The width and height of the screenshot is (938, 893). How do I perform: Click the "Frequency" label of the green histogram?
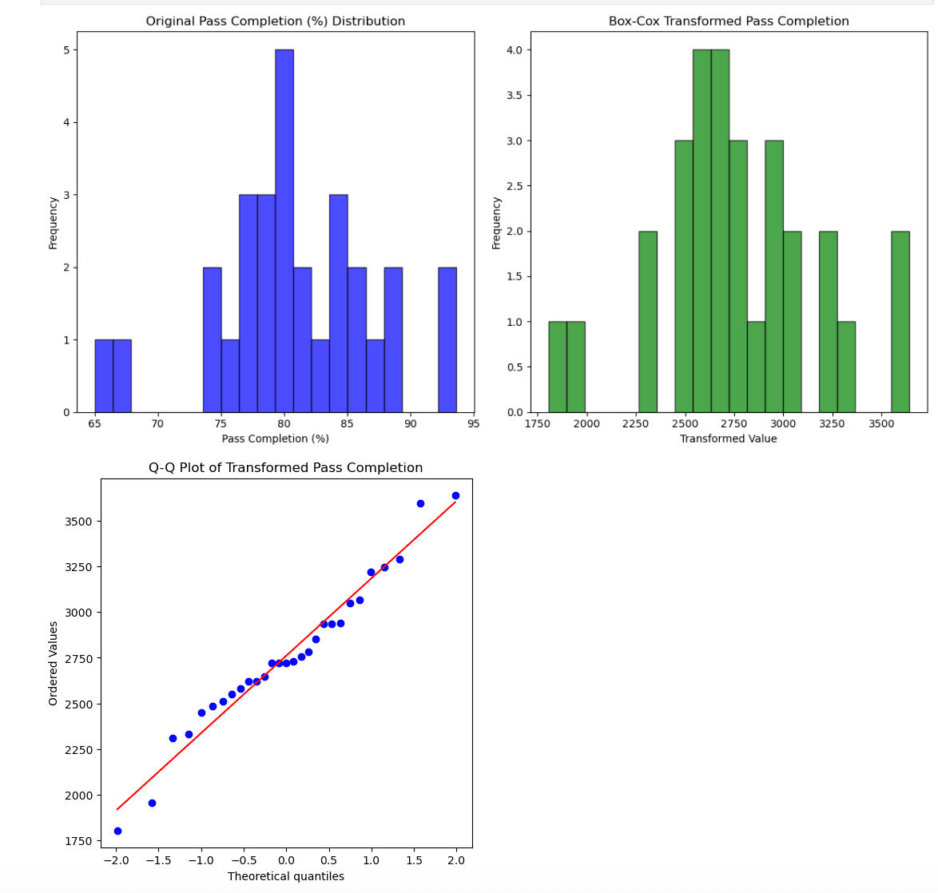[496, 223]
